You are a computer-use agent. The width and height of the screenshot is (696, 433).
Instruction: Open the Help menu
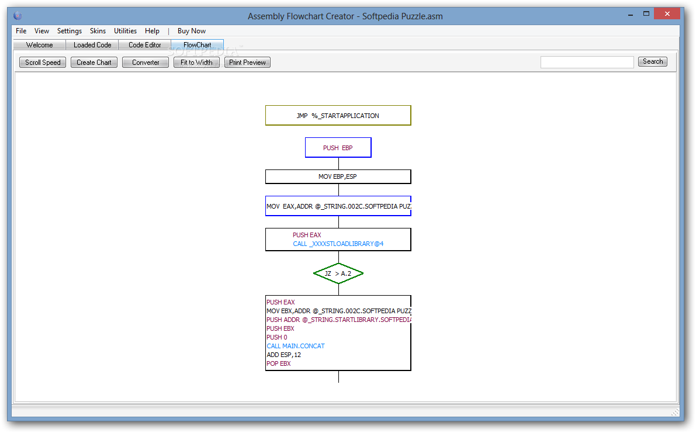(152, 31)
